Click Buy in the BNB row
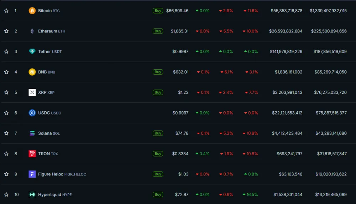Screen dimensions: 356x204 point(158,72)
